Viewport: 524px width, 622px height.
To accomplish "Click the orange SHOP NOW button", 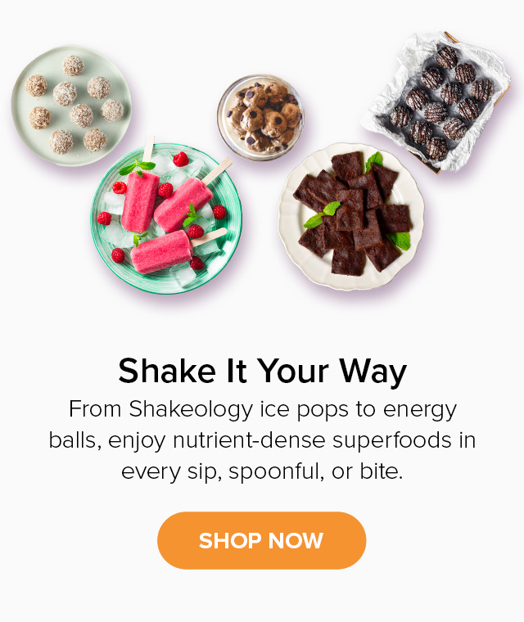I will [262, 540].
